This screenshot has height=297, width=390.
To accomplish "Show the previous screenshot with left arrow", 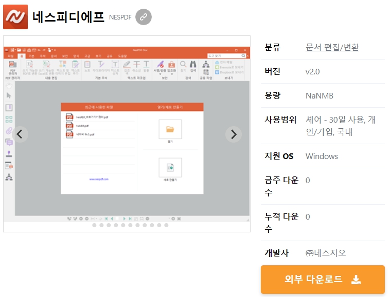I will pyautogui.click(x=20, y=134).
